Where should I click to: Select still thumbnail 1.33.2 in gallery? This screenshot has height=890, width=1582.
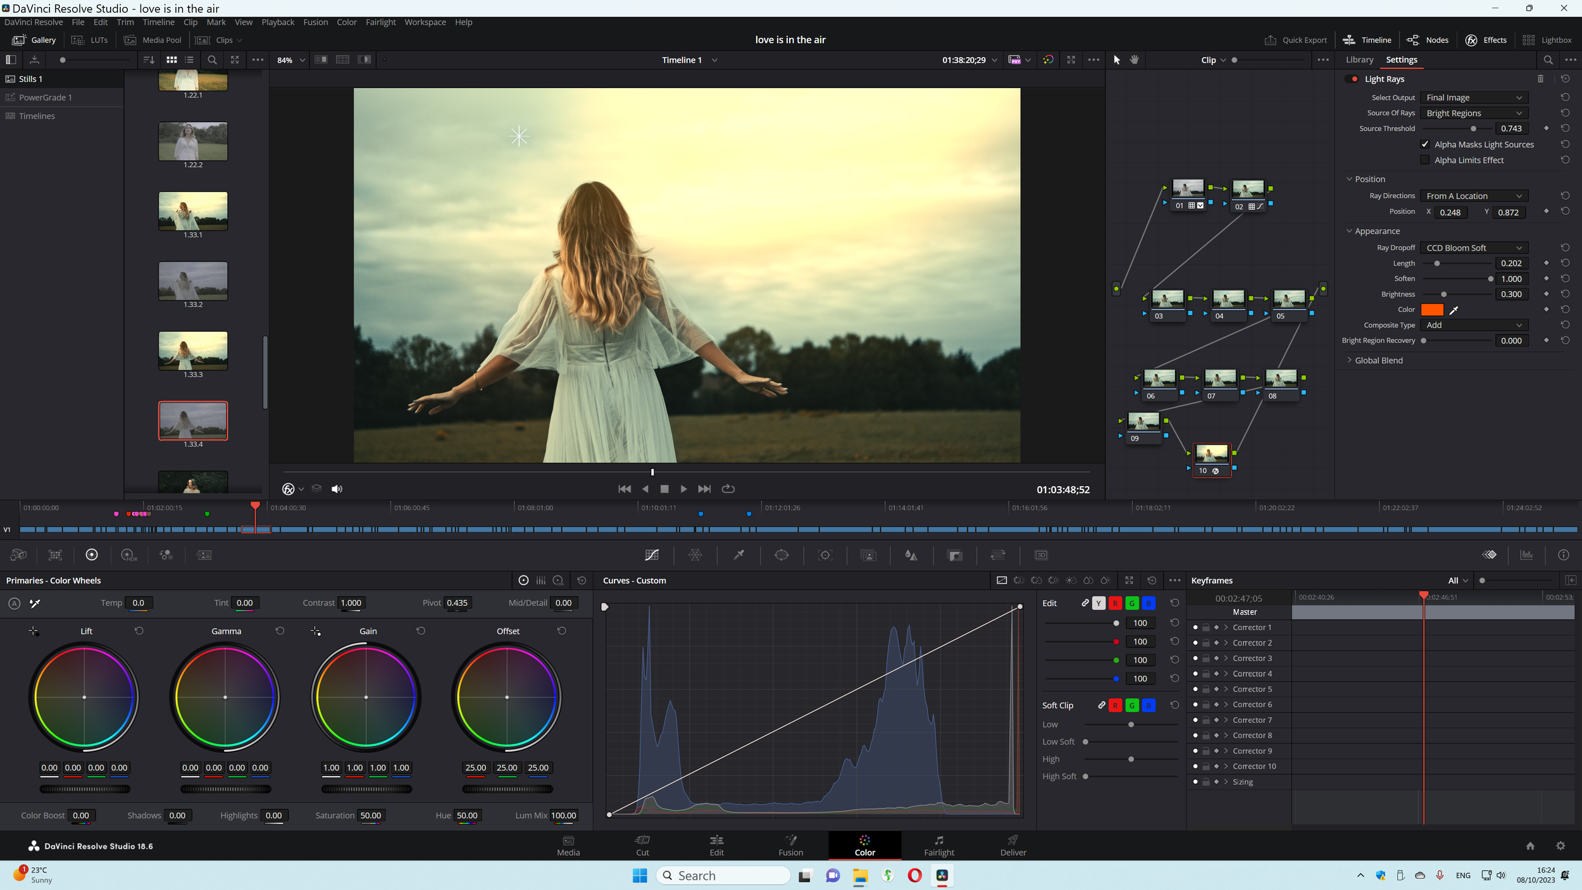[193, 281]
